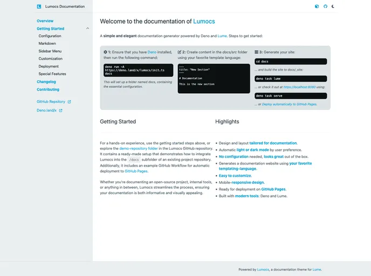This screenshot has width=371, height=276.
Task: Go to the Markdown page
Action: point(47,44)
